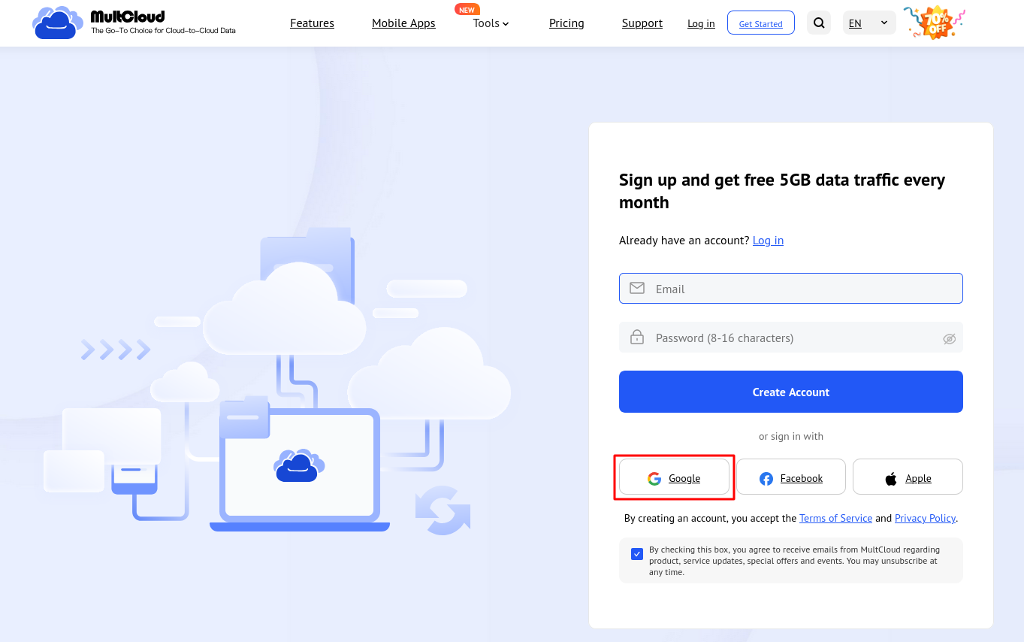Viewport: 1024px width, 642px height.
Task: Uncheck the MultCloud emails consent checkbox
Action: tap(637, 554)
